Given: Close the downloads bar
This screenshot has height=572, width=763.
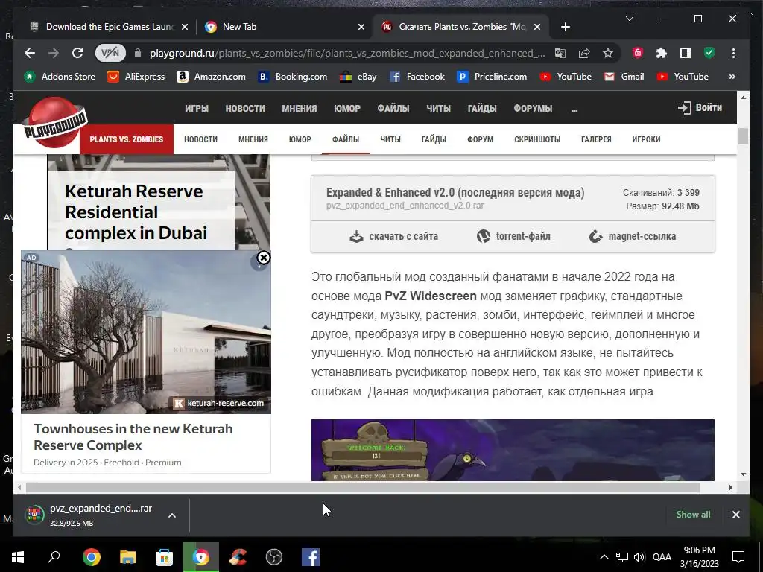Looking at the screenshot, I should point(735,515).
